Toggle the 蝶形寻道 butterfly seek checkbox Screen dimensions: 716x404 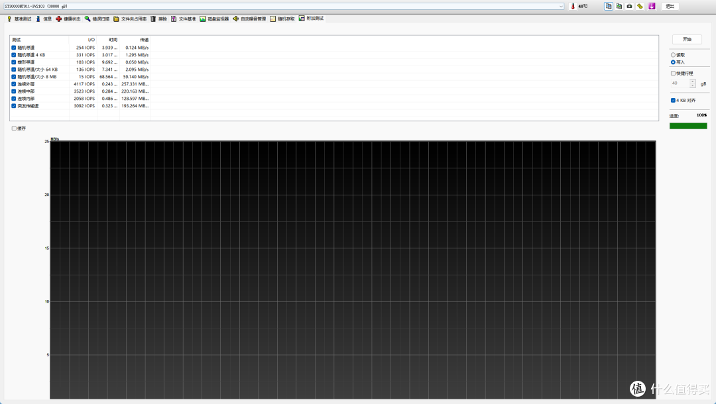[14, 62]
